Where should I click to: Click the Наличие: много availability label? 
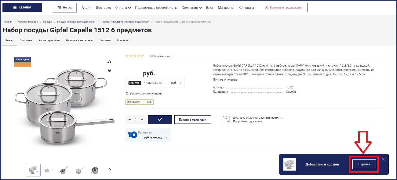tap(161, 56)
